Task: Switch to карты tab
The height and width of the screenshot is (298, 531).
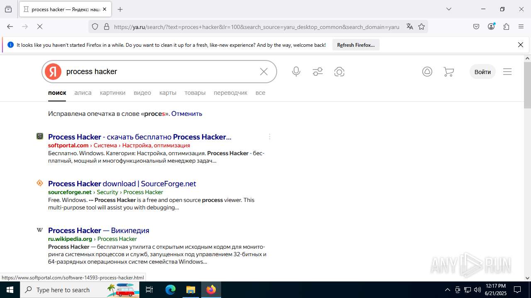Action: pyautogui.click(x=168, y=93)
